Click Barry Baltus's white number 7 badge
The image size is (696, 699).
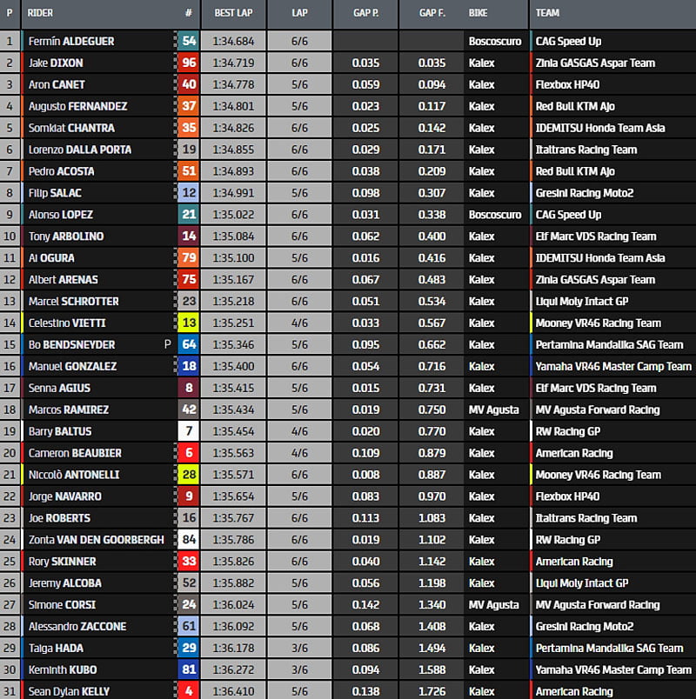[x=189, y=431]
